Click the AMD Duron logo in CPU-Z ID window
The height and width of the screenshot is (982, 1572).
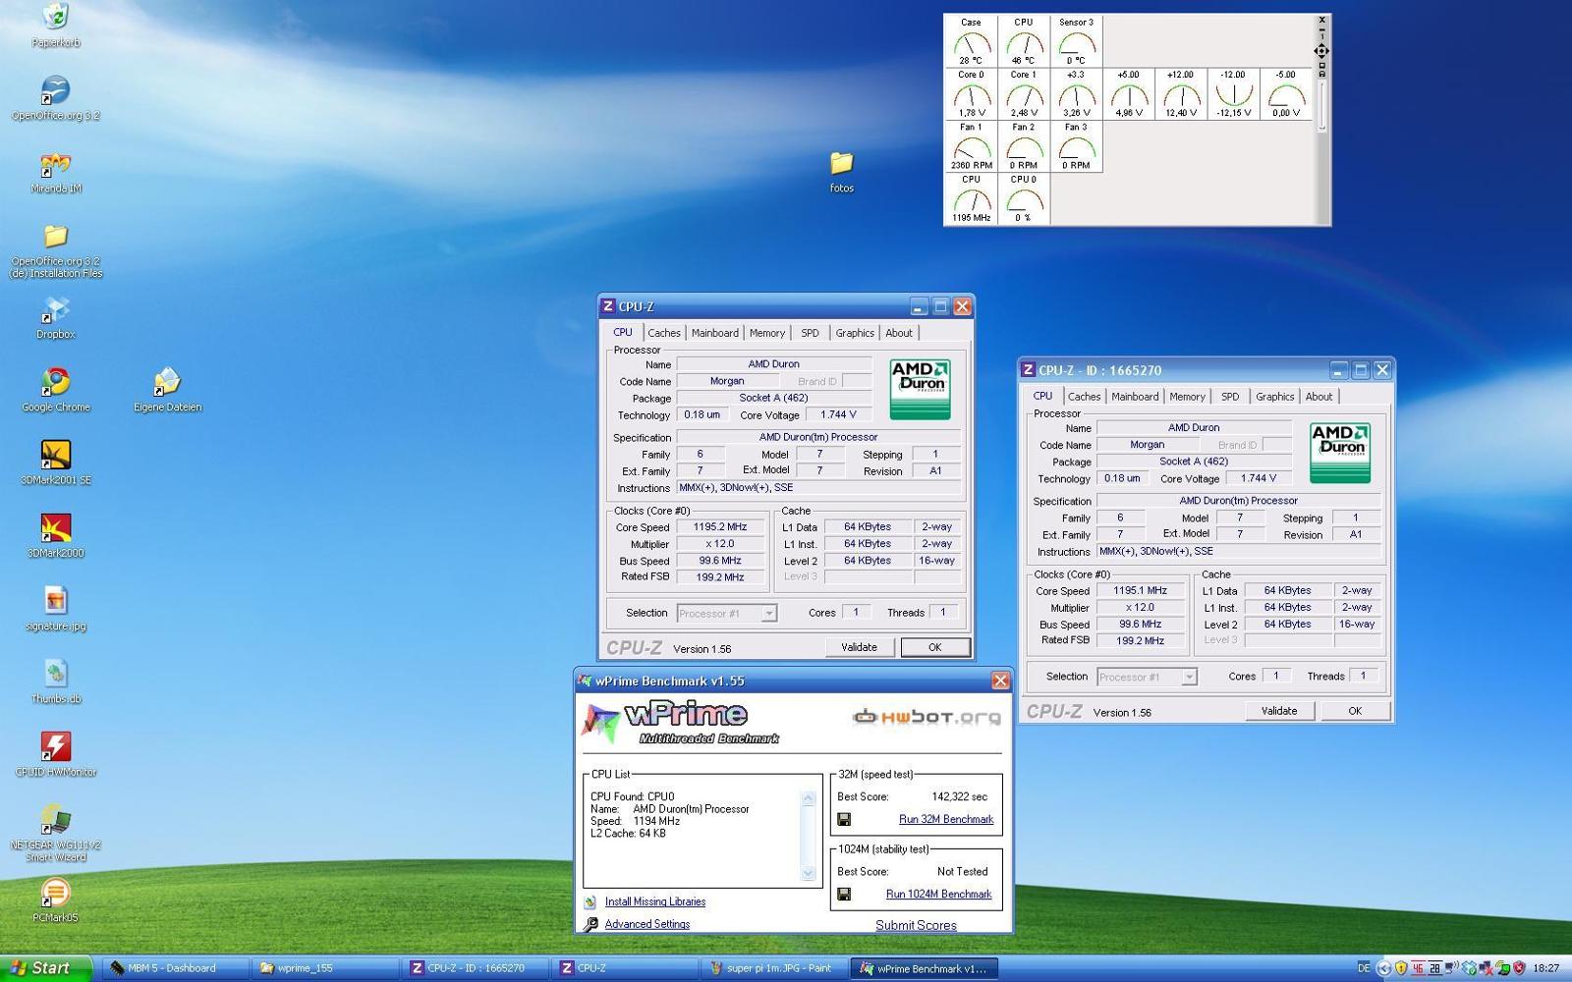(1340, 453)
